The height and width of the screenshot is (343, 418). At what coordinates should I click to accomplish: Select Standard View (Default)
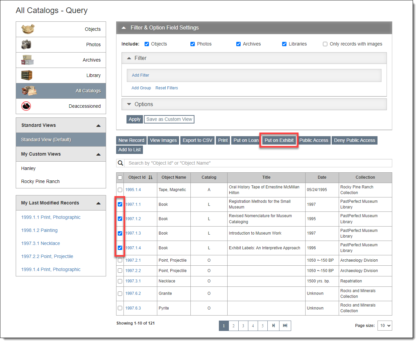tap(46, 140)
